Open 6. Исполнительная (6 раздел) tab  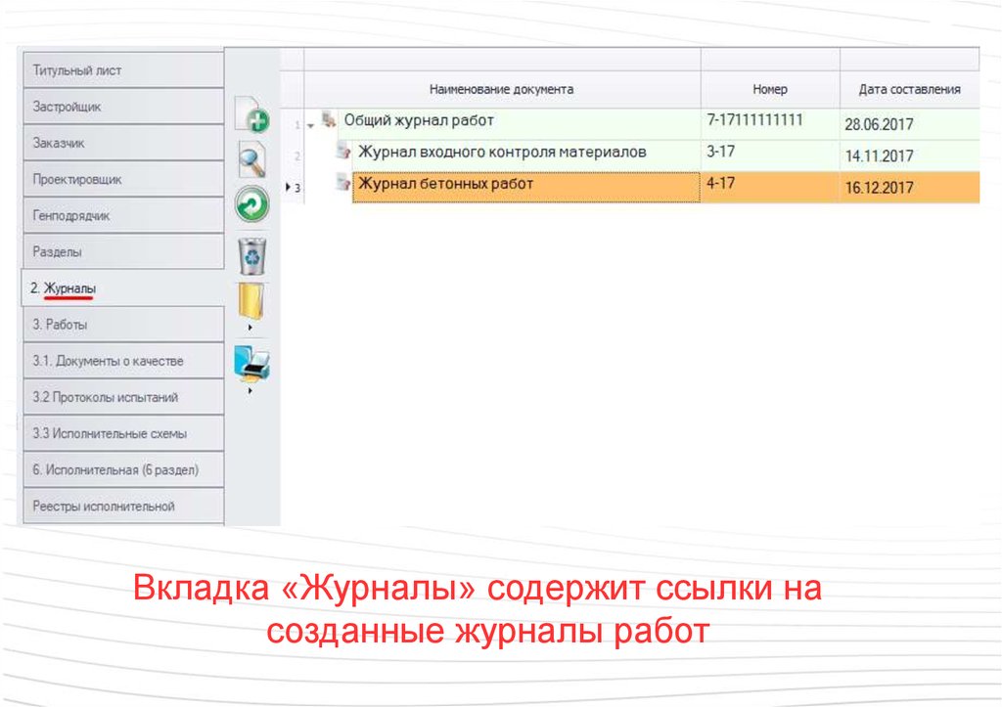123,470
